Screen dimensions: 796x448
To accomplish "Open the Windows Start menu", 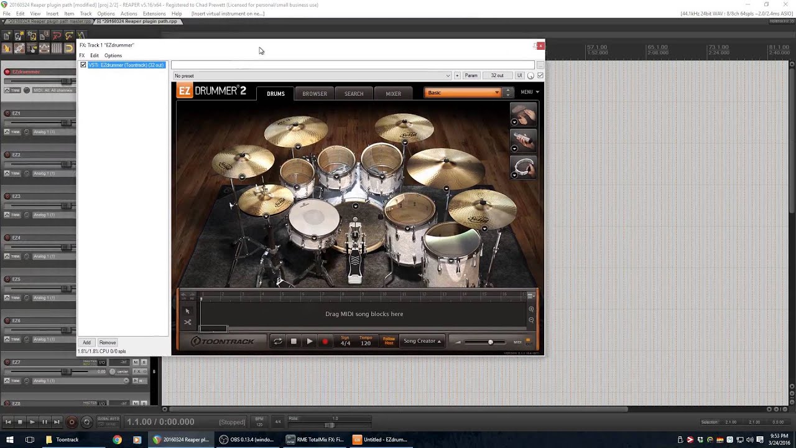I will point(9,439).
